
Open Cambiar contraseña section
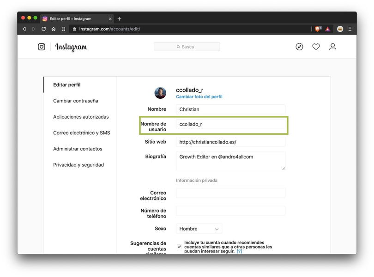(76, 101)
